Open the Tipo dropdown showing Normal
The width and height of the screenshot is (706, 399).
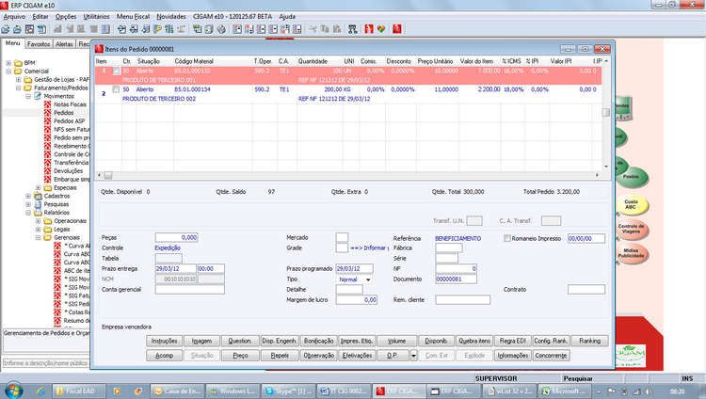click(353, 279)
